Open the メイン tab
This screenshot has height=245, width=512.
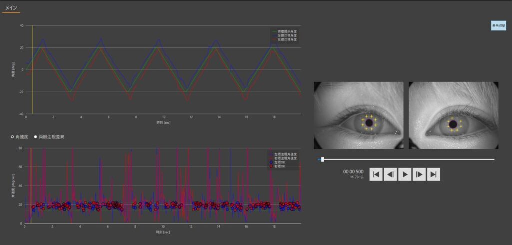11,8
